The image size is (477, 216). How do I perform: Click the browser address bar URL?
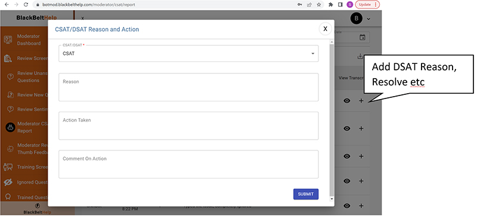pos(88,5)
